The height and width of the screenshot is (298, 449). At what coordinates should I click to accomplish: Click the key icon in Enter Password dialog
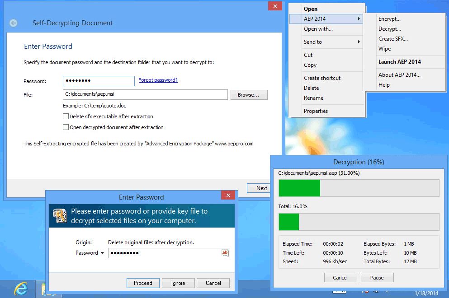[60, 216]
